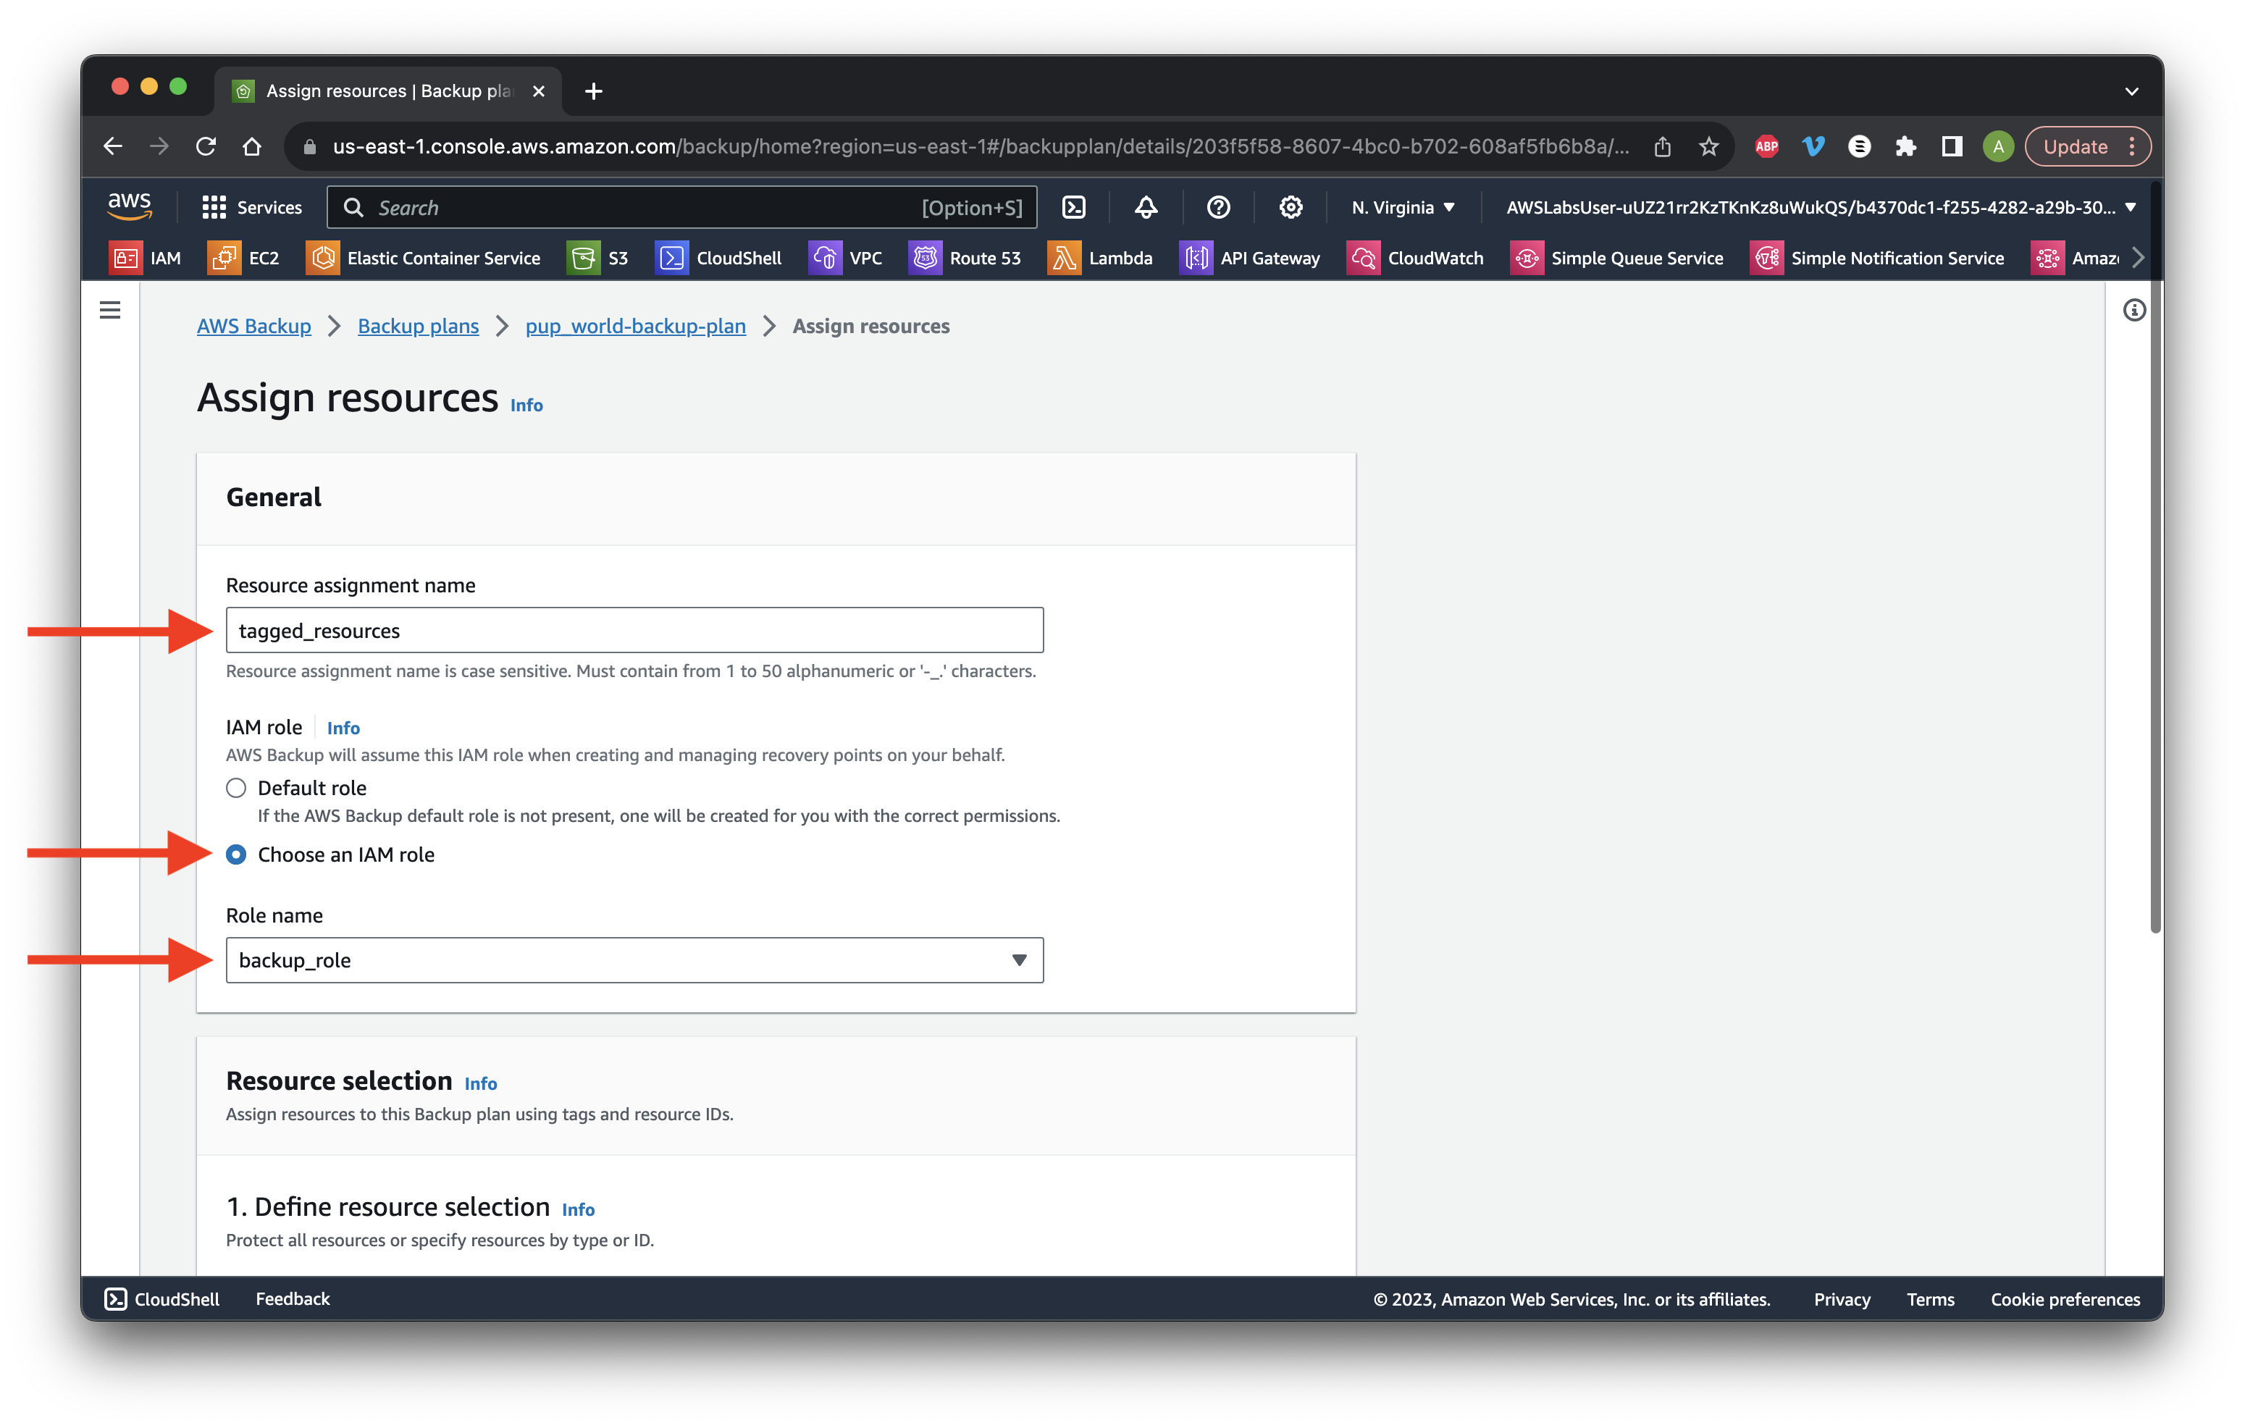Image resolution: width=2245 pixels, height=1428 pixels.
Task: Open the pup_world-backup-plan breadcrumb
Action: coord(635,327)
